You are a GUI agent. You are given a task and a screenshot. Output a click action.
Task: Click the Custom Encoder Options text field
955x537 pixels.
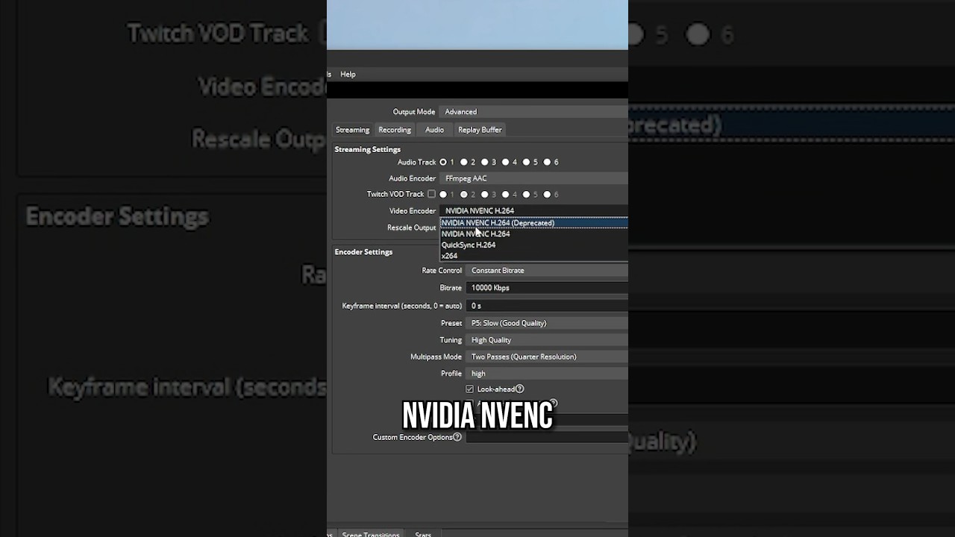tap(547, 437)
